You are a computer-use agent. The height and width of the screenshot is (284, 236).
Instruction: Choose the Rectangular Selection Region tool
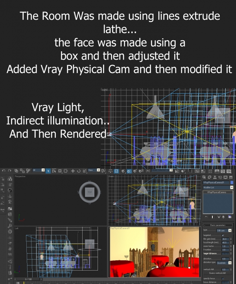click(x=60, y=171)
